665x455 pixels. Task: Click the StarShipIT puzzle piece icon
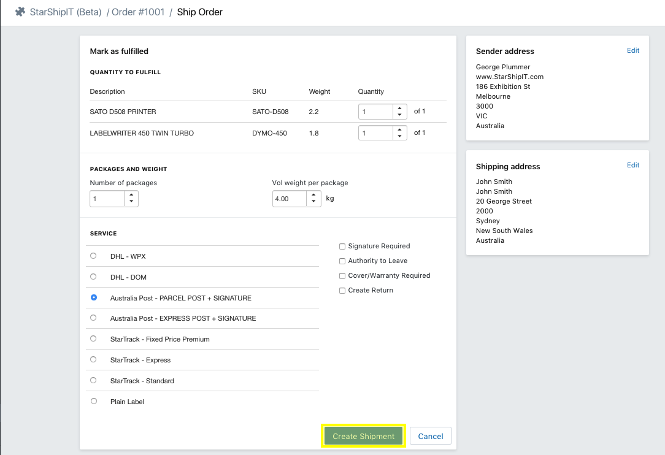[20, 12]
